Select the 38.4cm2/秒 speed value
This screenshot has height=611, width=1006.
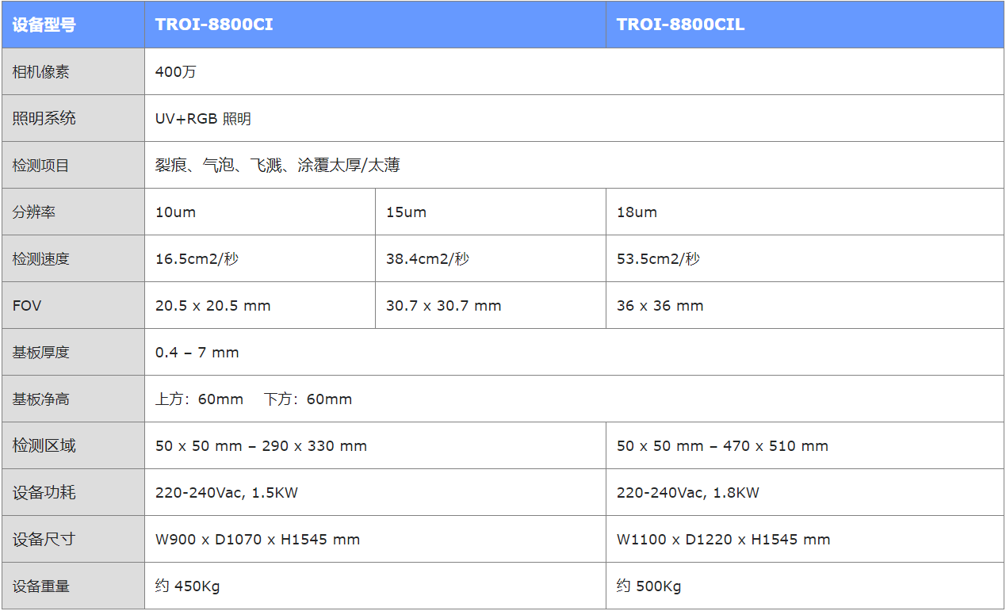[427, 259]
